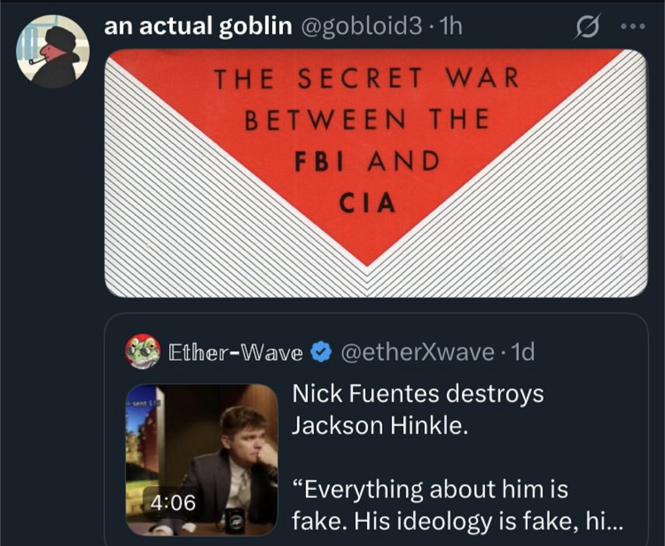Click the Grok slashed-circle icon
665x546 pixels.
point(587,26)
